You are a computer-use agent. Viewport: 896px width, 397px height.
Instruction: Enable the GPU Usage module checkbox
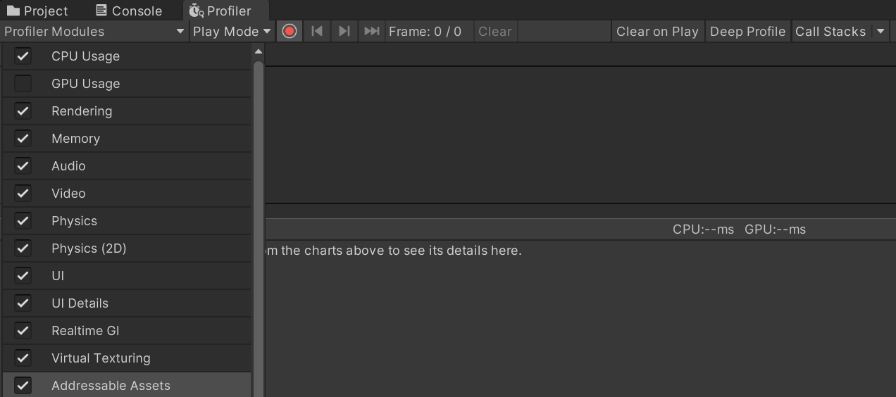[23, 84]
